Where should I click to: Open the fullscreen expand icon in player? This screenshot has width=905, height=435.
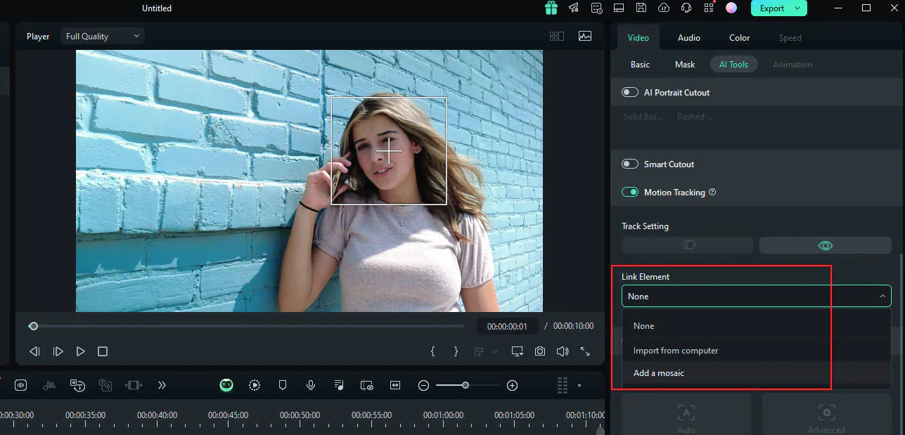pos(584,351)
